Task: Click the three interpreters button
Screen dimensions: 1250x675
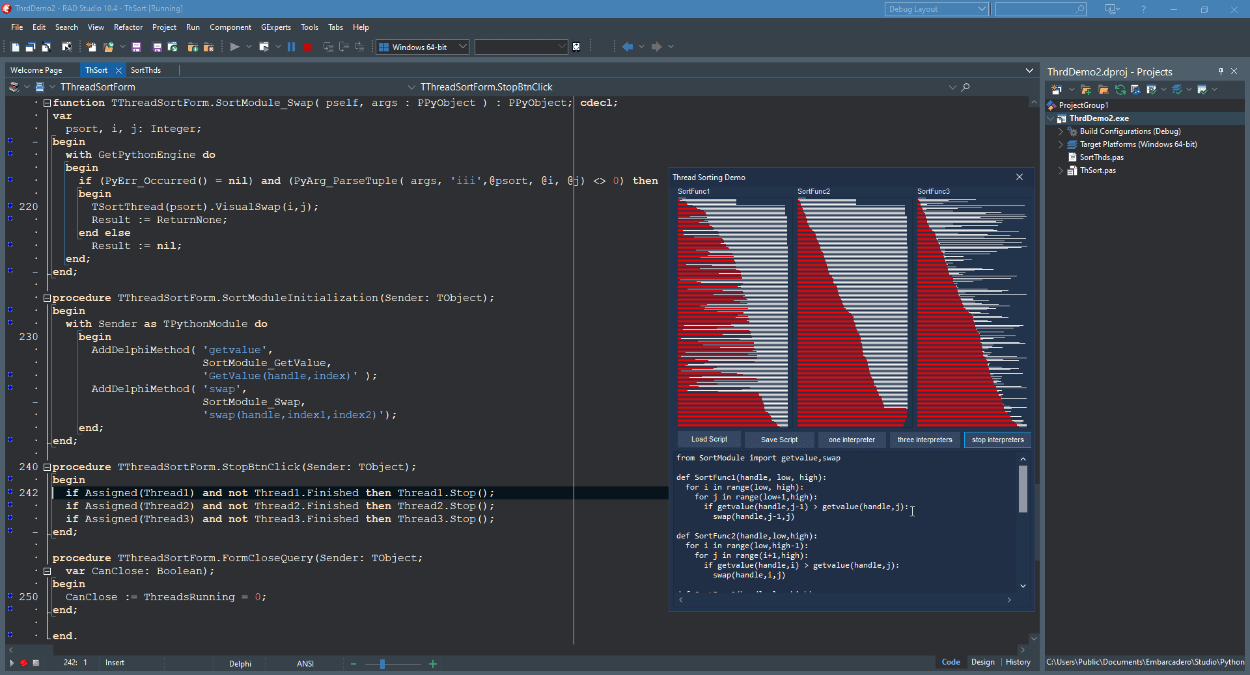Action: coord(924,440)
